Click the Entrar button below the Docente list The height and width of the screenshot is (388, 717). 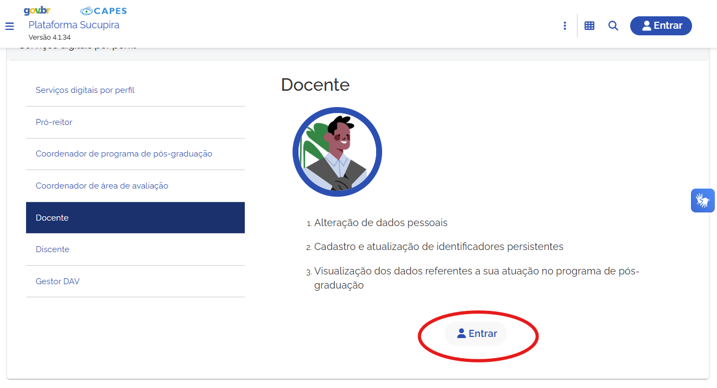click(x=476, y=334)
